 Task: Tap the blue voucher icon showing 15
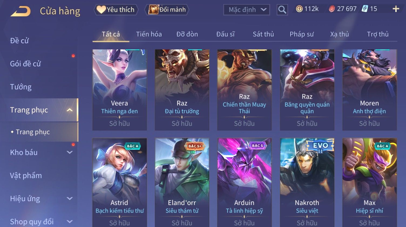(365, 9)
